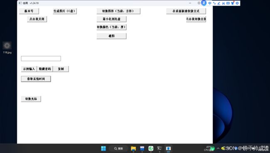The width and height of the screenshot is (270, 153).
Task: Focus the empty text input box
Action: 41,58
